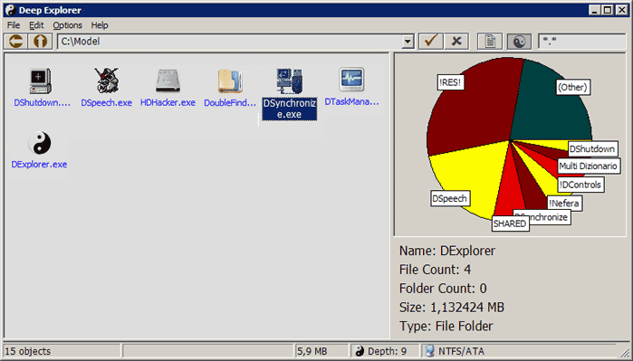This screenshot has width=633, height=361.
Task: Click the Deep Explorer title bar icon
Action: coord(10,10)
